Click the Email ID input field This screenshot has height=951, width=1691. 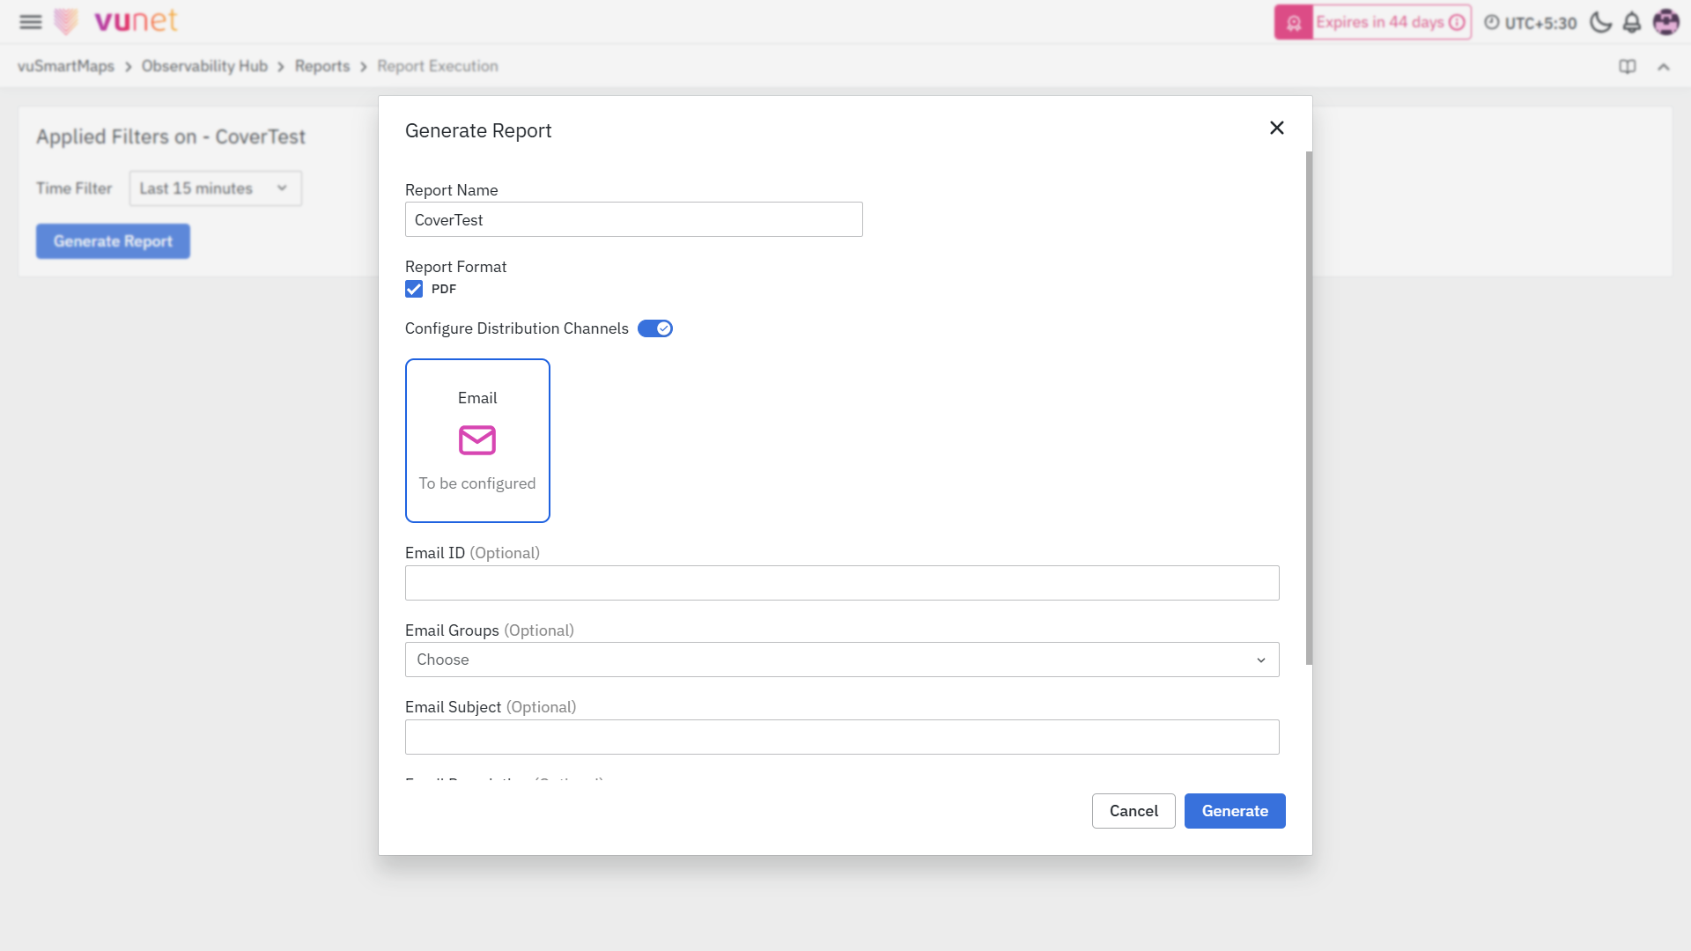(841, 583)
